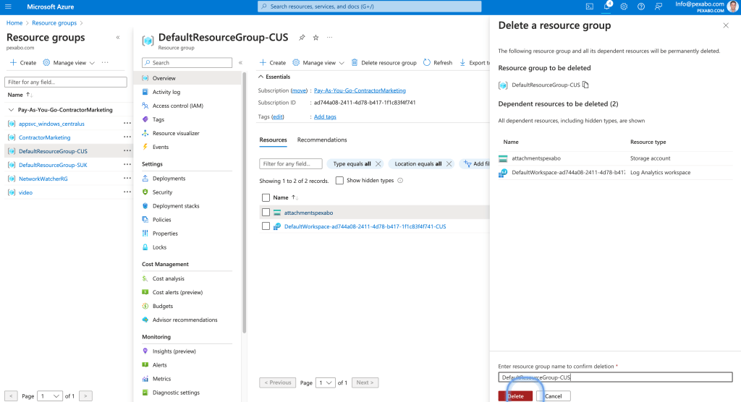Focus the confirm resource group name field
This screenshot has height=402, width=741.
[x=615, y=377]
